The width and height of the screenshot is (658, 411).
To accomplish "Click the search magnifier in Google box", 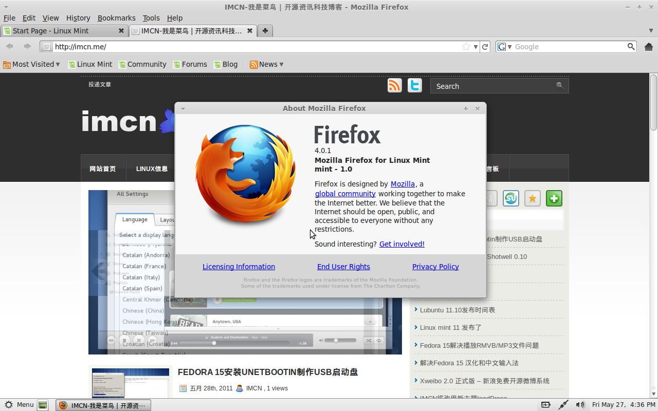I will [x=631, y=47].
